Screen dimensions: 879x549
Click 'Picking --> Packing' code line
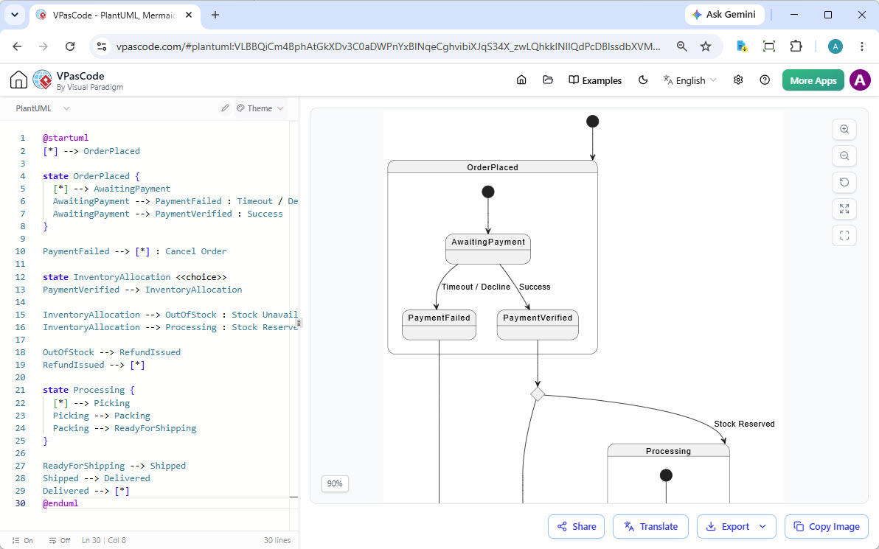coord(102,416)
